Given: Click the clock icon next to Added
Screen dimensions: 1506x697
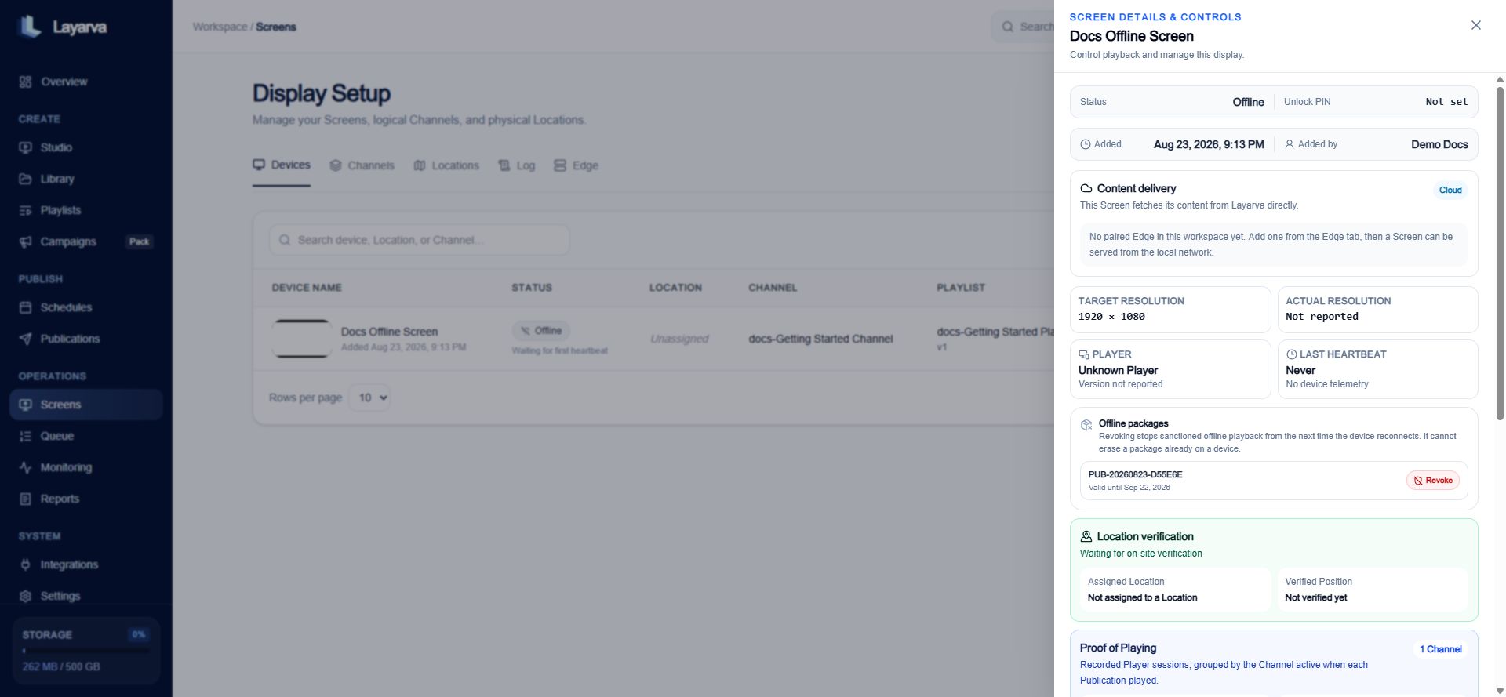Looking at the screenshot, I should (x=1086, y=144).
